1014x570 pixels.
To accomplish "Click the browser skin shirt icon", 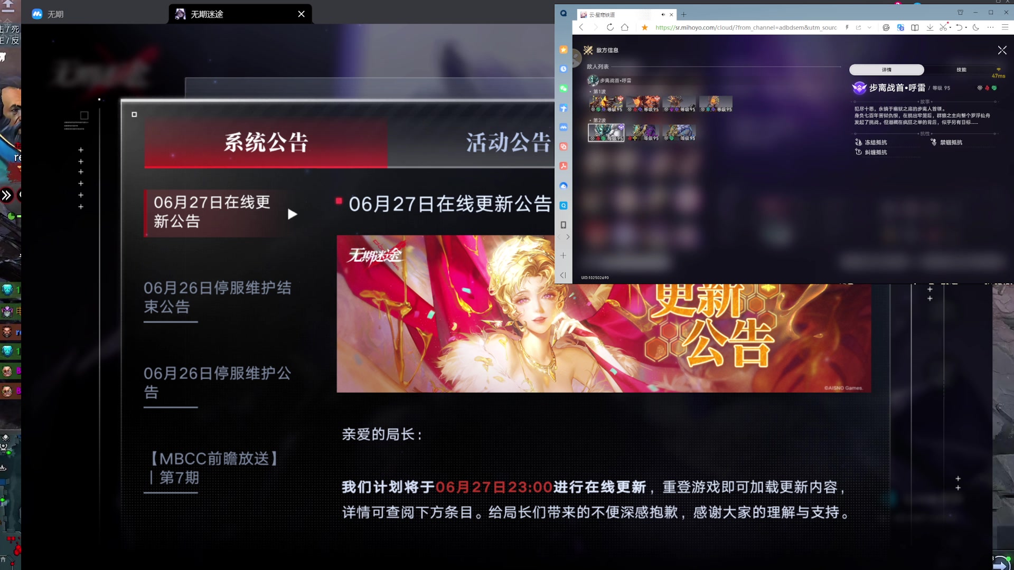I will point(961,13).
